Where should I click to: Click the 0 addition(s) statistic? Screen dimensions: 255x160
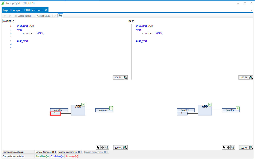42,156
